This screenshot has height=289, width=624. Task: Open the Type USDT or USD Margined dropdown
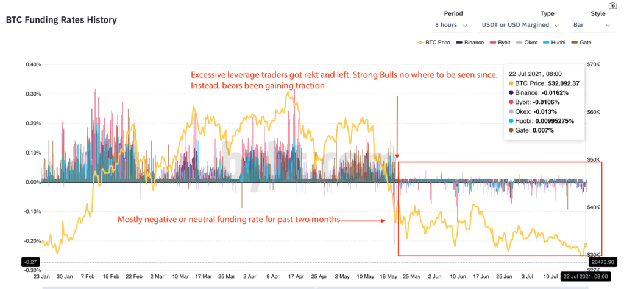[520, 25]
